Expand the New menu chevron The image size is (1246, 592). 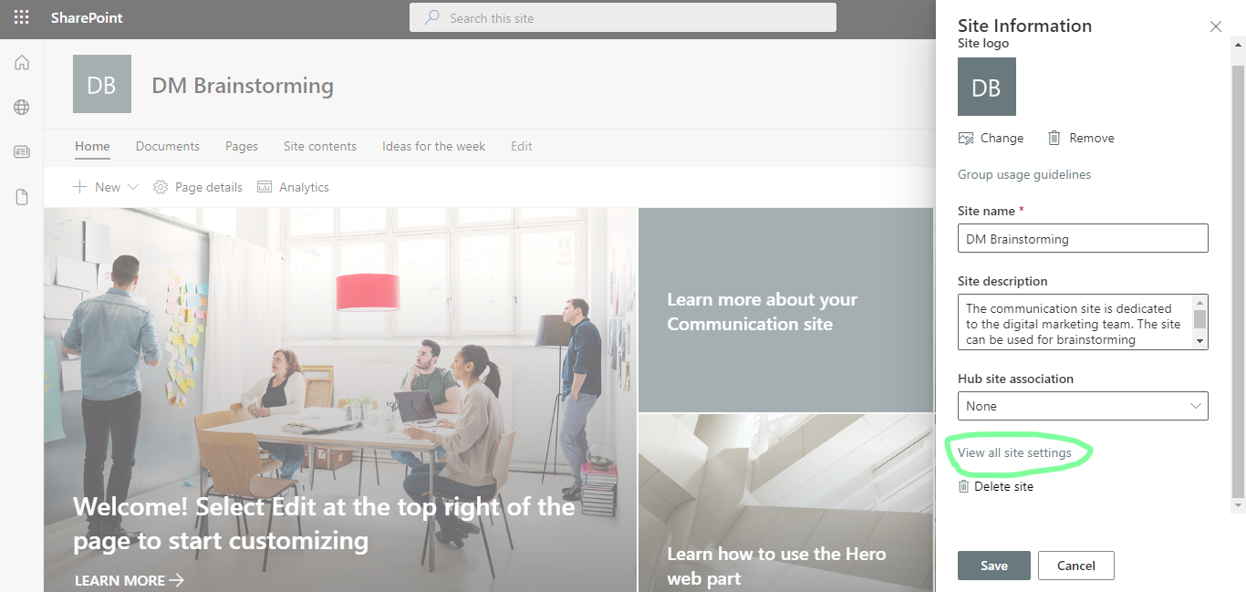[135, 187]
